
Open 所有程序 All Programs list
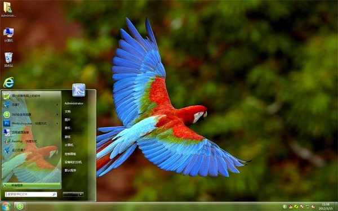32,185
